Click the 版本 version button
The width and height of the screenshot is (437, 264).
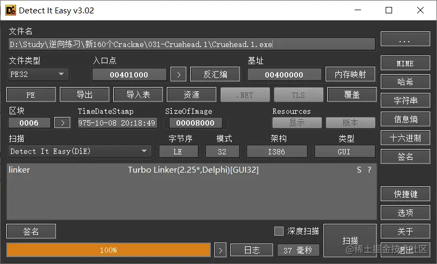(350, 122)
